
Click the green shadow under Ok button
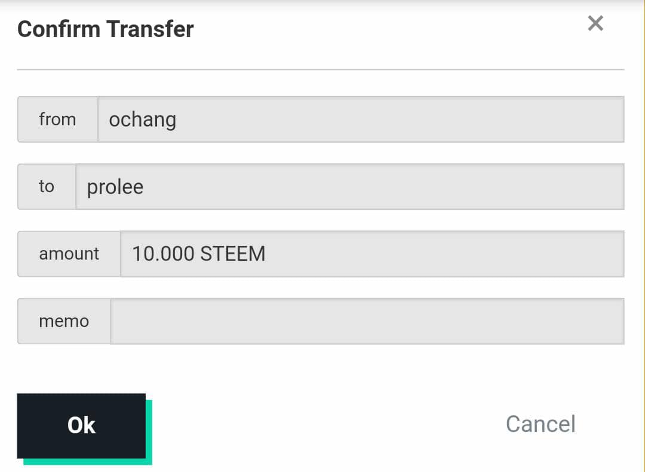coord(90,461)
